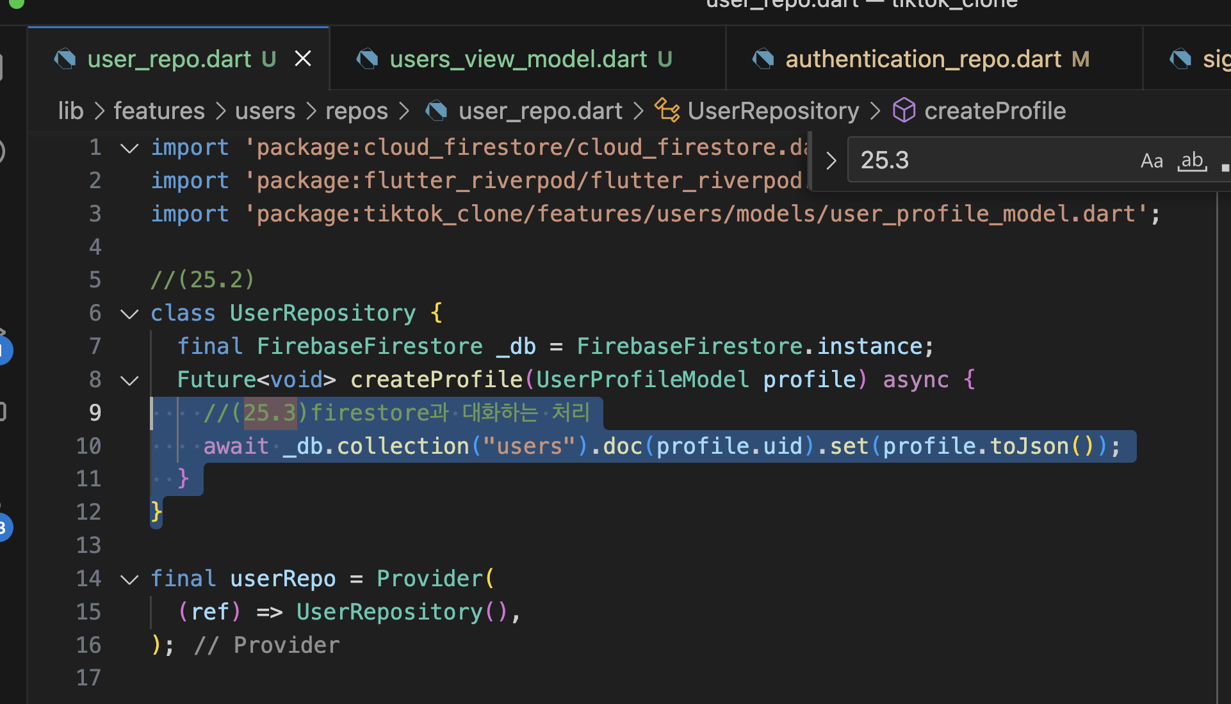Click Dart icon on authentication_repo.dart tab
1231x704 pixels.
[763, 59]
